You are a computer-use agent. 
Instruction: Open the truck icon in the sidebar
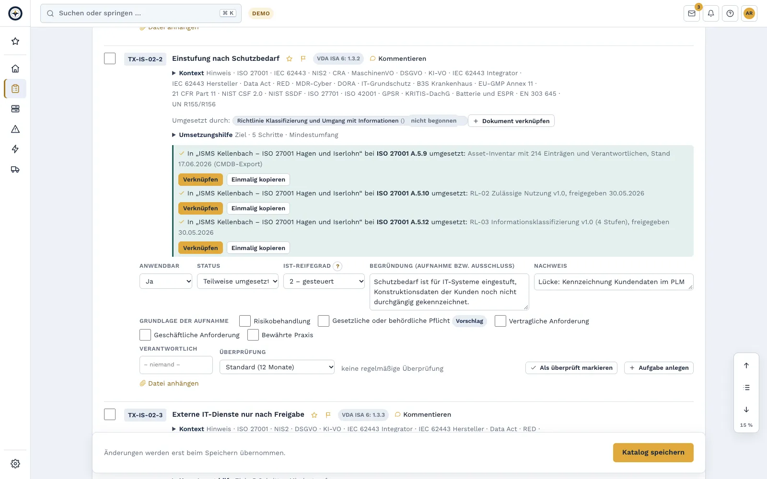[x=15, y=169]
